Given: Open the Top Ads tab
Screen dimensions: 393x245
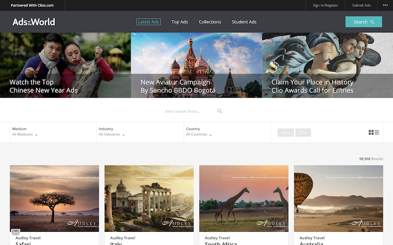Looking at the screenshot, I should click(x=179, y=22).
